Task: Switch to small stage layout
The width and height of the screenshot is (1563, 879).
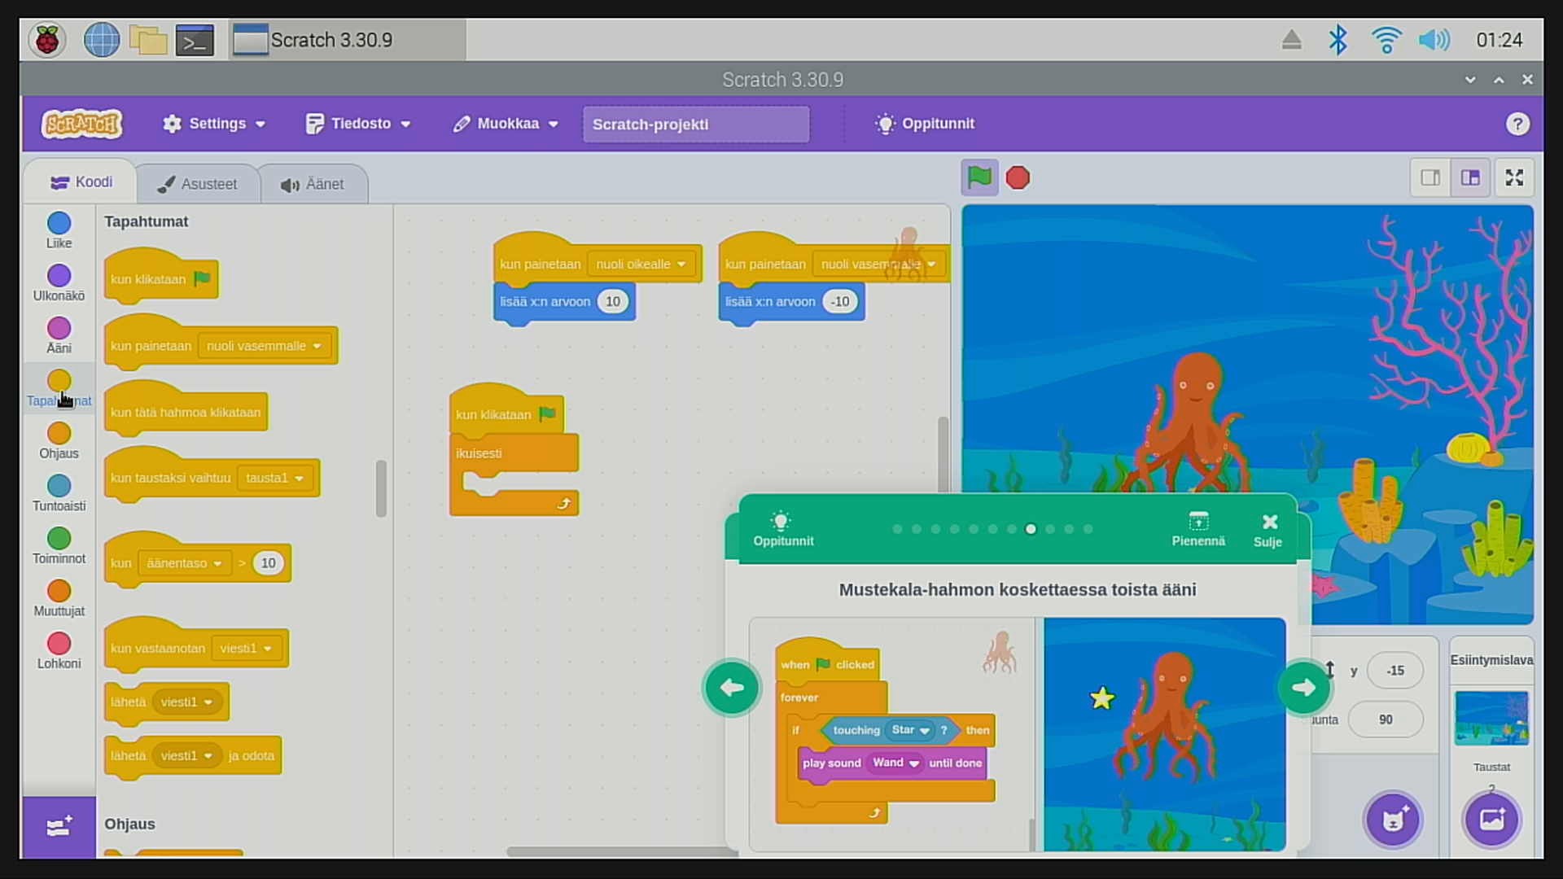Action: click(1430, 177)
